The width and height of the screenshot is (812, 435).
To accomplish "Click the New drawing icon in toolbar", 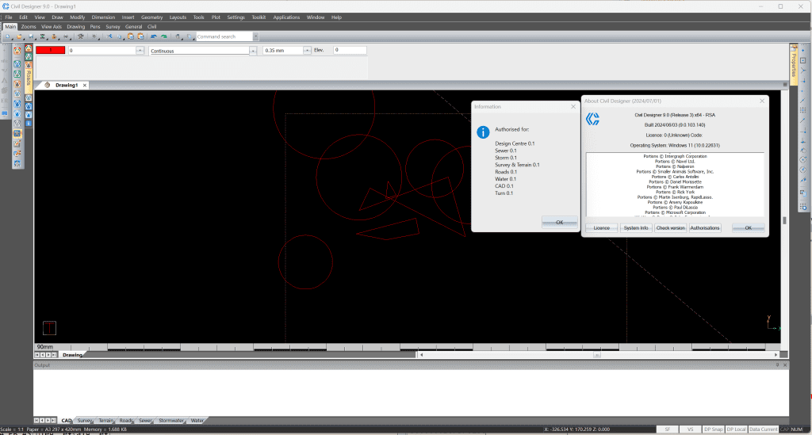I will 8,36.
